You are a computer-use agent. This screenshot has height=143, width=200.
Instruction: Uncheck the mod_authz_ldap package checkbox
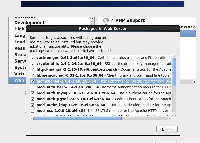click(x=33, y=105)
